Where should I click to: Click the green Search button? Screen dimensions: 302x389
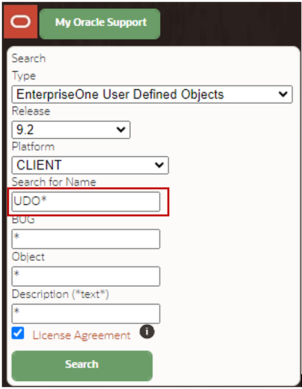82,366
